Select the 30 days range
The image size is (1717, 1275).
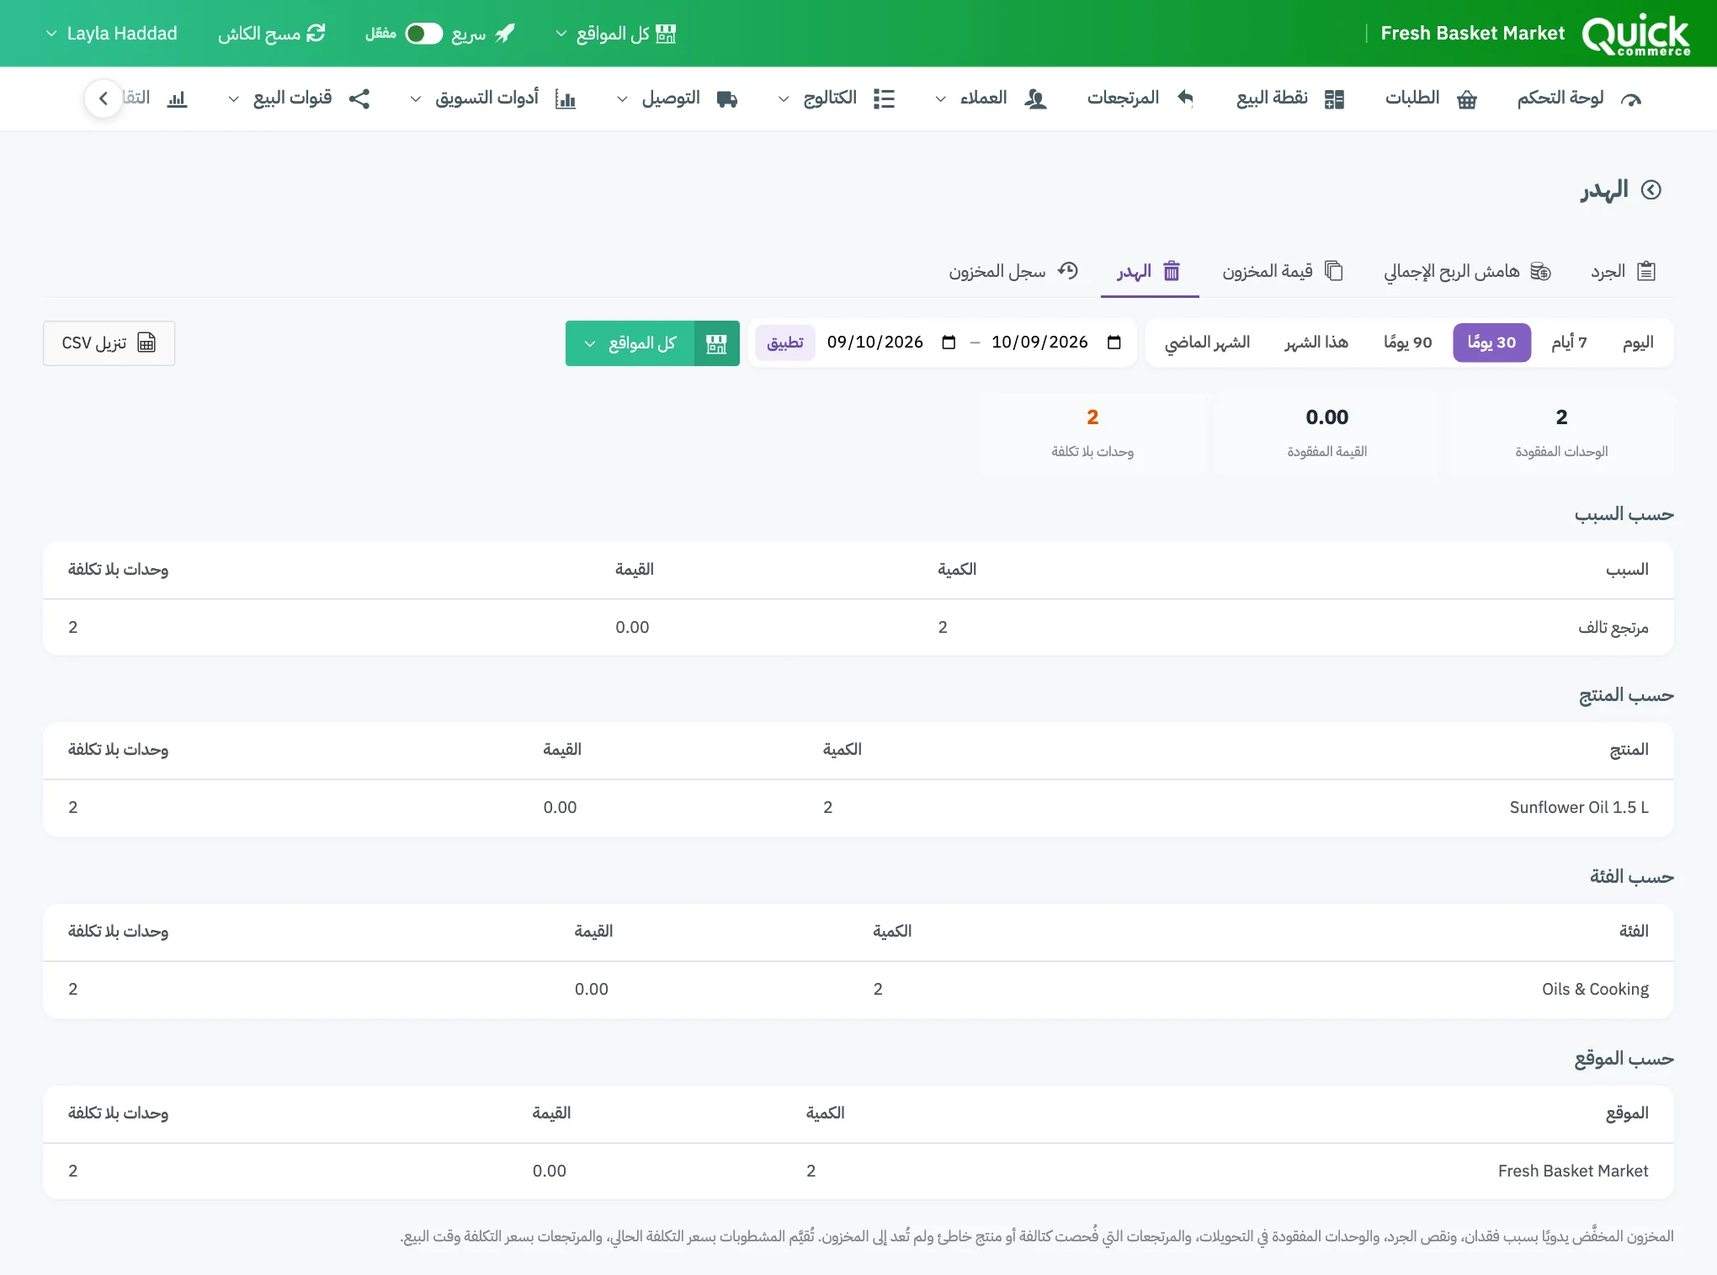(1491, 343)
